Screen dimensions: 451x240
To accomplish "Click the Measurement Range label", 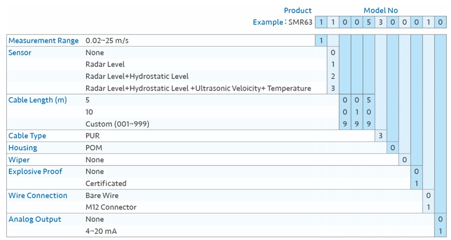I will coord(44,41).
